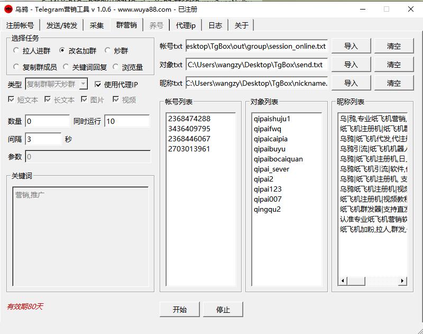Go to the 采集 tab
The height and width of the screenshot is (334, 423).
point(97,25)
